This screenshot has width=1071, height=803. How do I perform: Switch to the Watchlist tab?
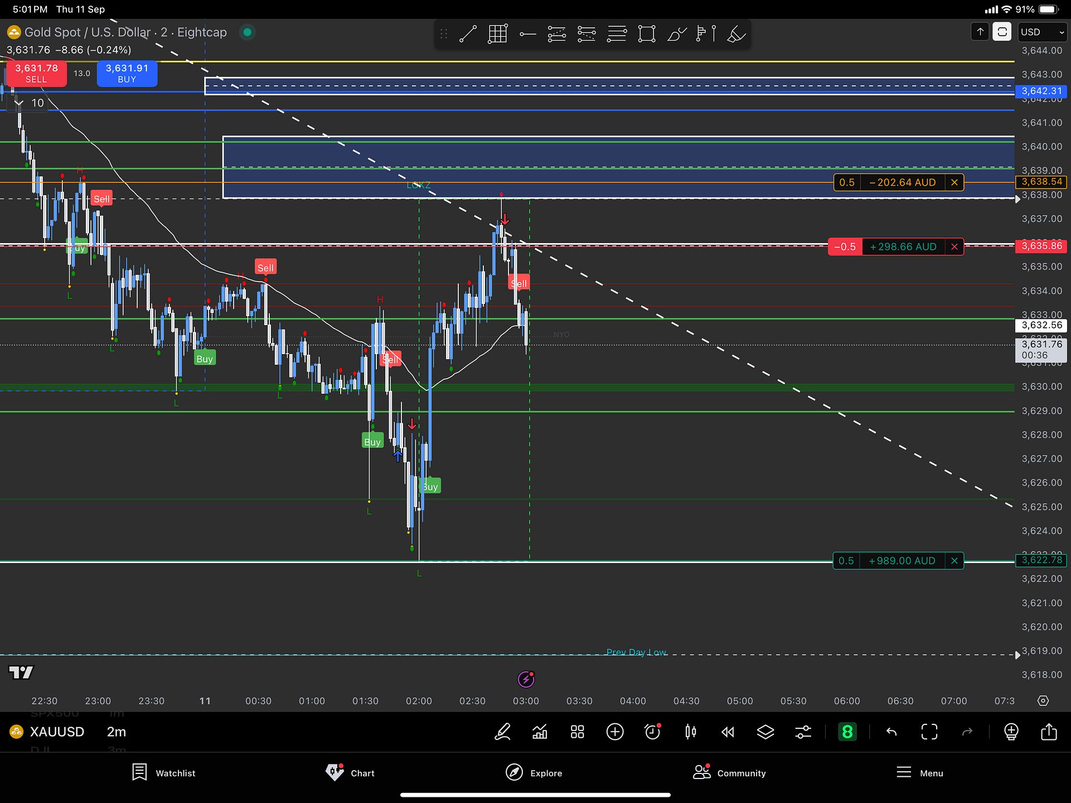pos(163,773)
